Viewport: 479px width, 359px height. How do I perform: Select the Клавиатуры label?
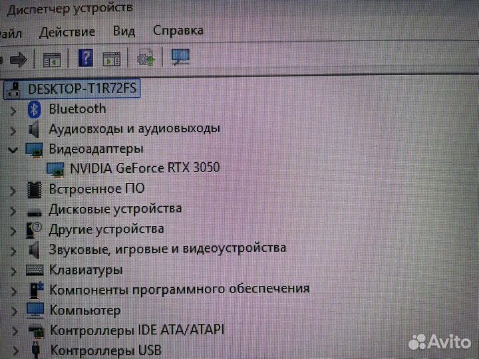pyautogui.click(x=86, y=270)
